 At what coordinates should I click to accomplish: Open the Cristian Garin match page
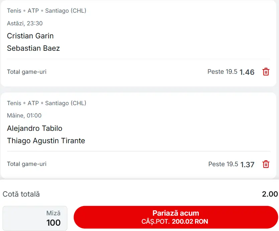point(30,36)
